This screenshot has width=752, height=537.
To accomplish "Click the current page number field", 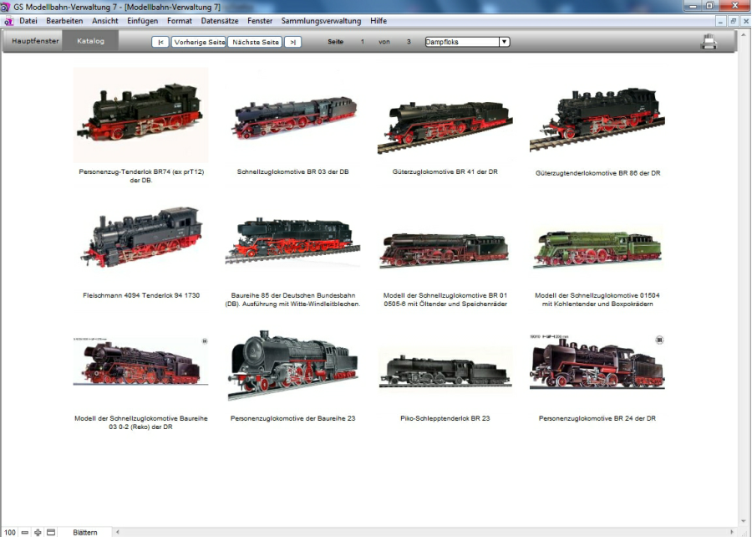I will coord(363,42).
